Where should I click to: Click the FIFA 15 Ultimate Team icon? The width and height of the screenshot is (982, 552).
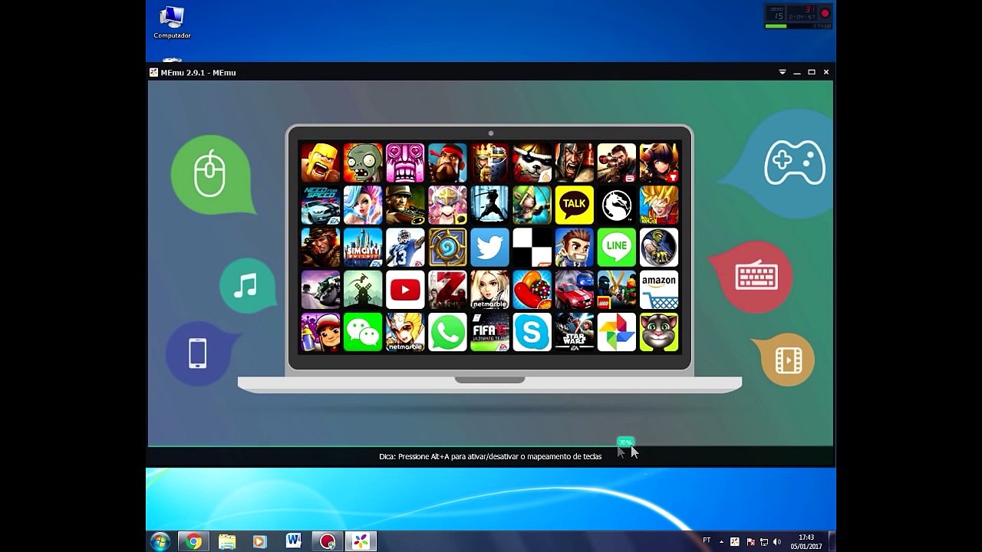[489, 331]
